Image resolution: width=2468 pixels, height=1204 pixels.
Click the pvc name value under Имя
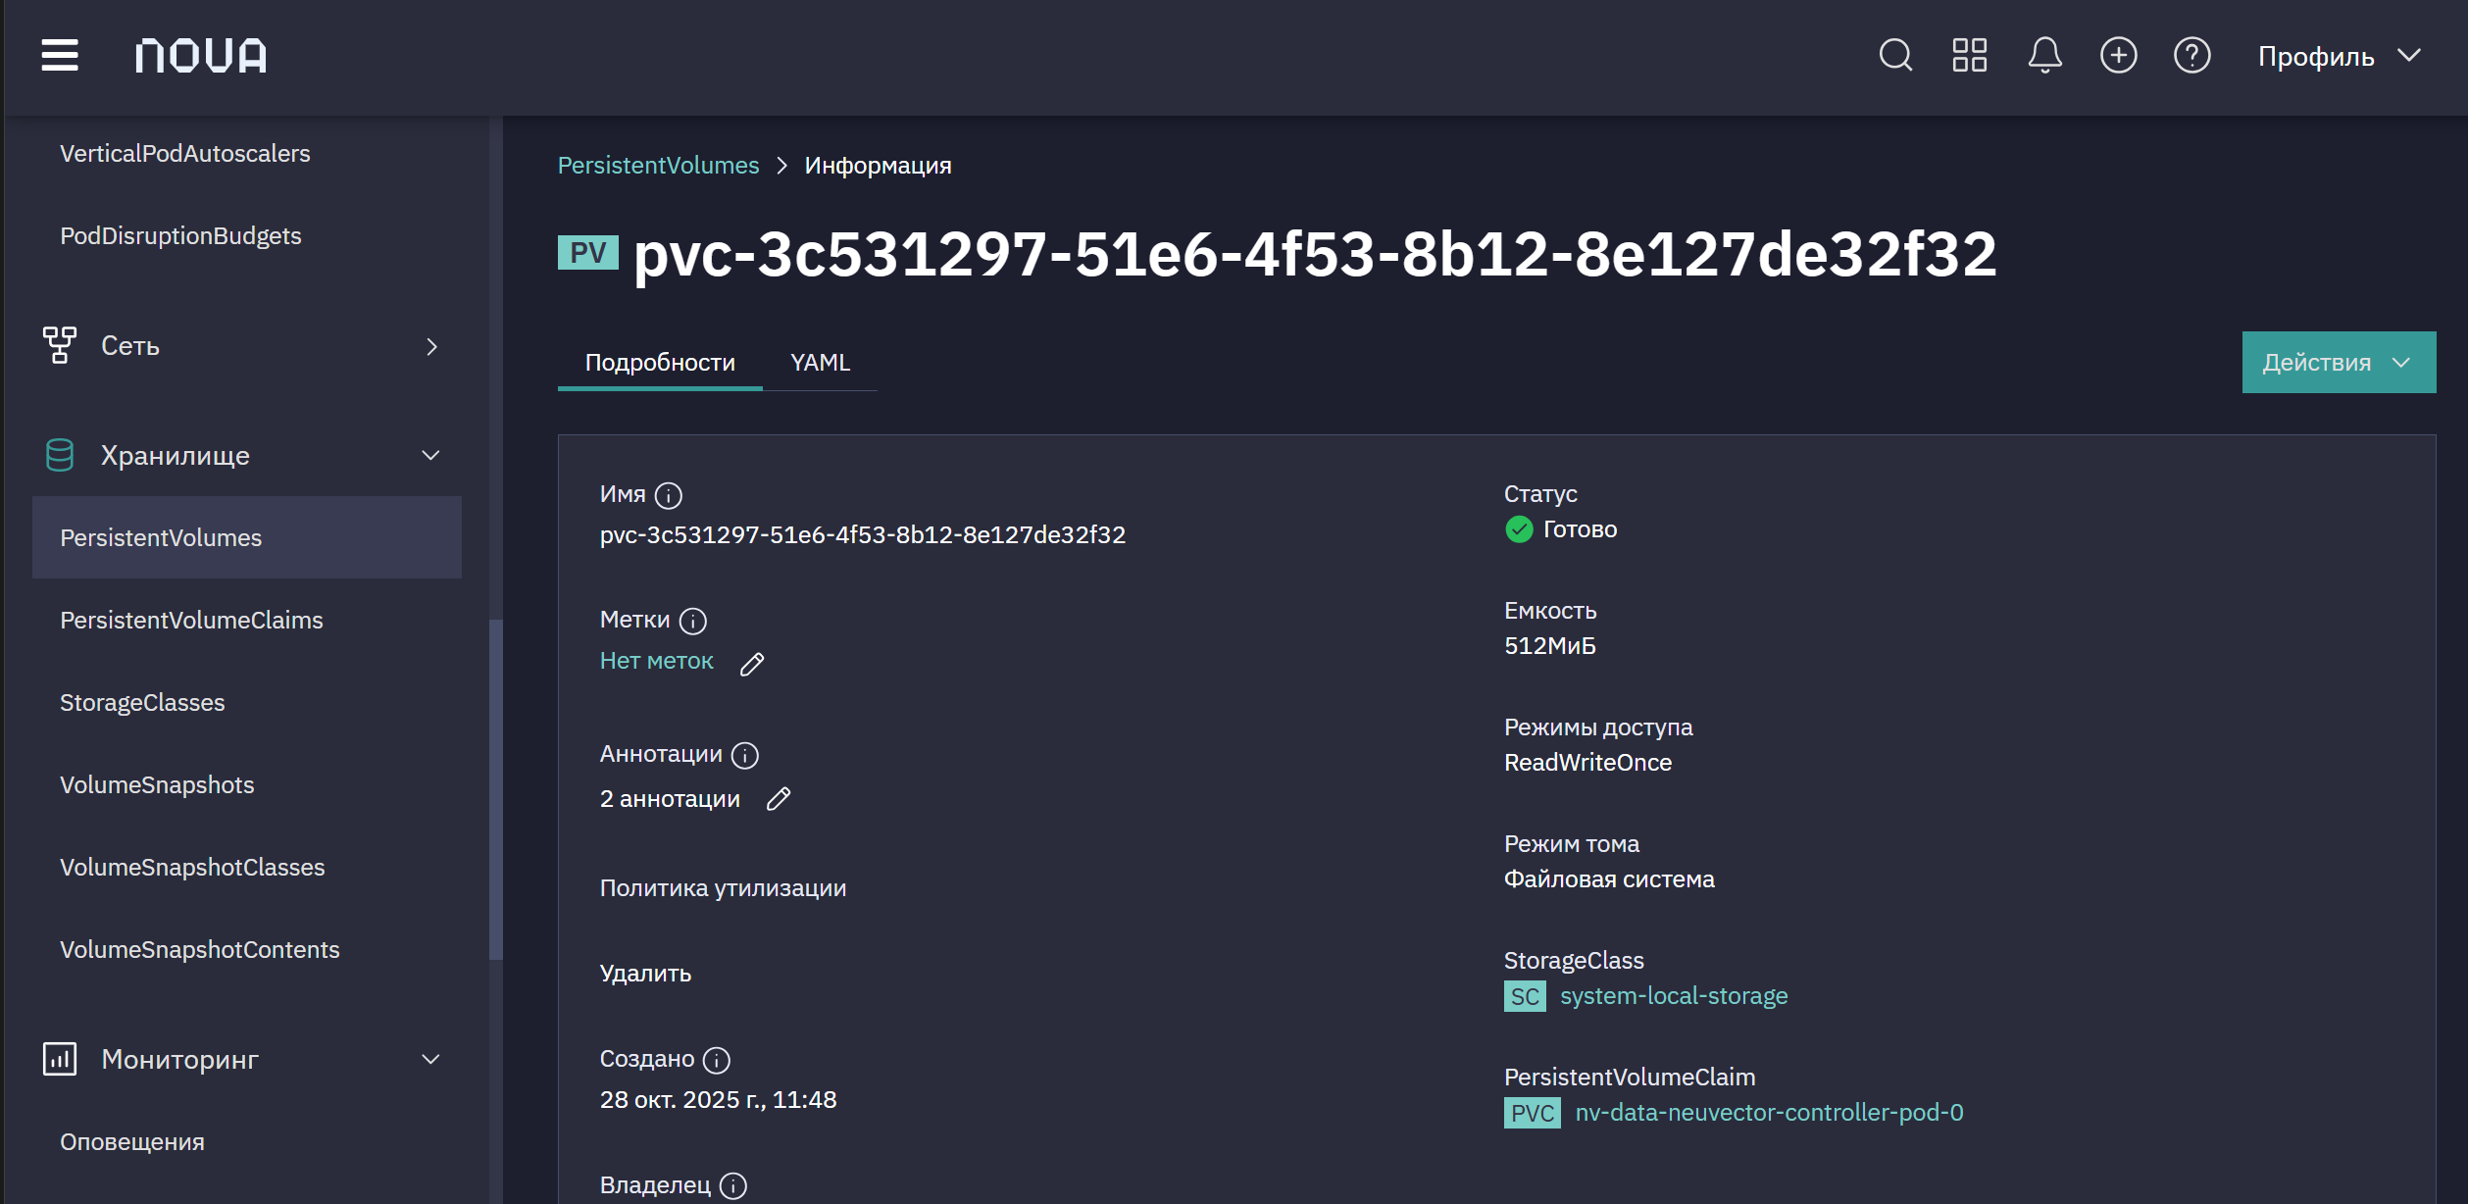863,535
